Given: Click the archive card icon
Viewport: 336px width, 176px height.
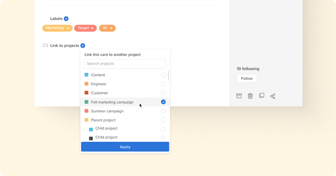Looking at the screenshot, I should point(239,96).
